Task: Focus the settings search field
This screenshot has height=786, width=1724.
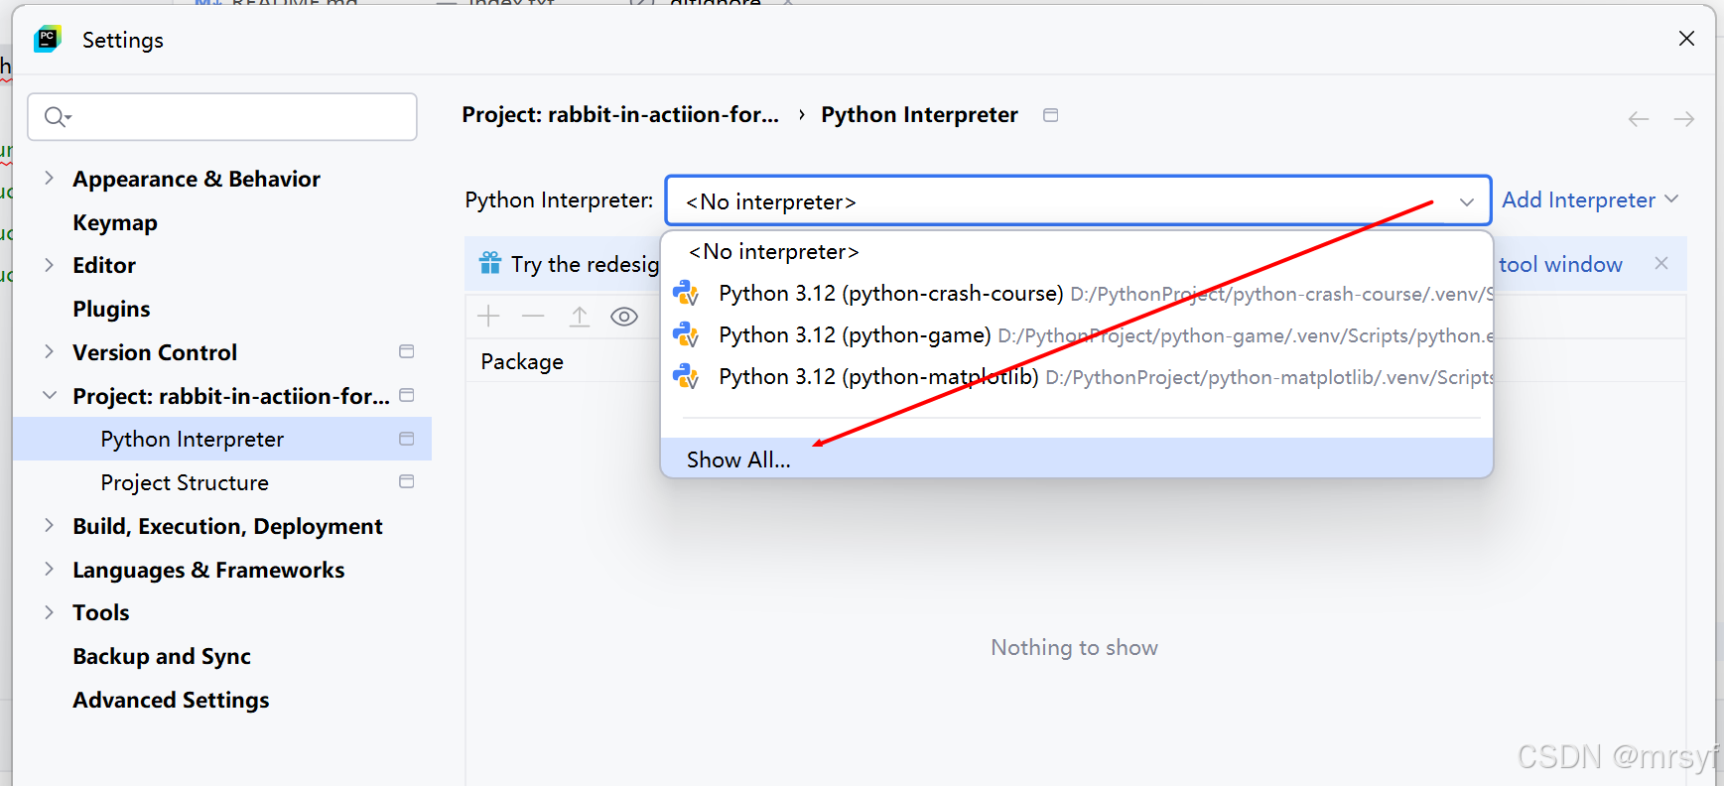Action: pos(222,117)
